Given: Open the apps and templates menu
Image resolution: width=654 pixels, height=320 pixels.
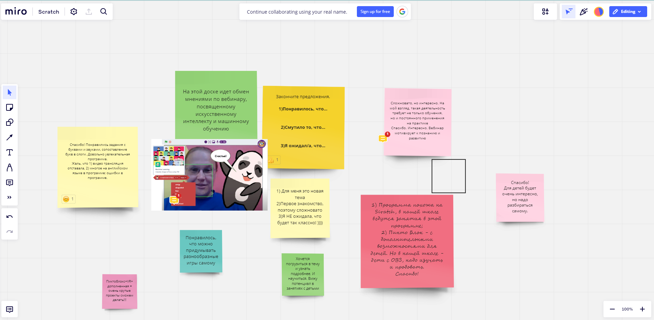Looking at the screenshot, I should (545, 12).
